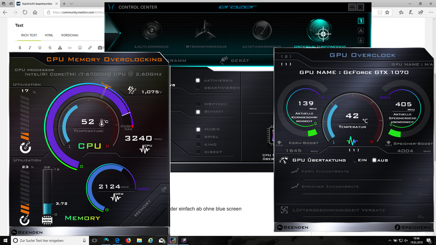Show hidden system tray icons
The image size is (436, 245).
tap(390, 240)
